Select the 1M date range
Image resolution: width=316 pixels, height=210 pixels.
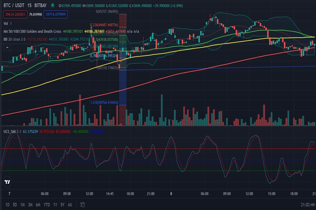(22, 204)
